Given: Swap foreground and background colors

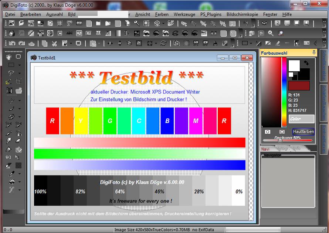Looking at the screenshot, I should (x=306, y=63).
